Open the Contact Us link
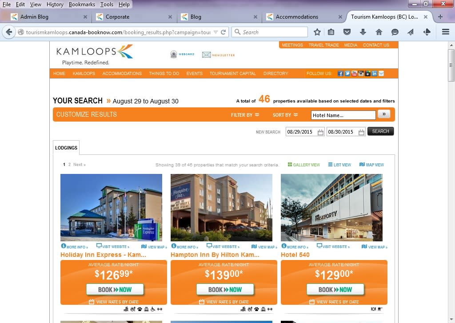The image size is (455, 323). (x=376, y=45)
